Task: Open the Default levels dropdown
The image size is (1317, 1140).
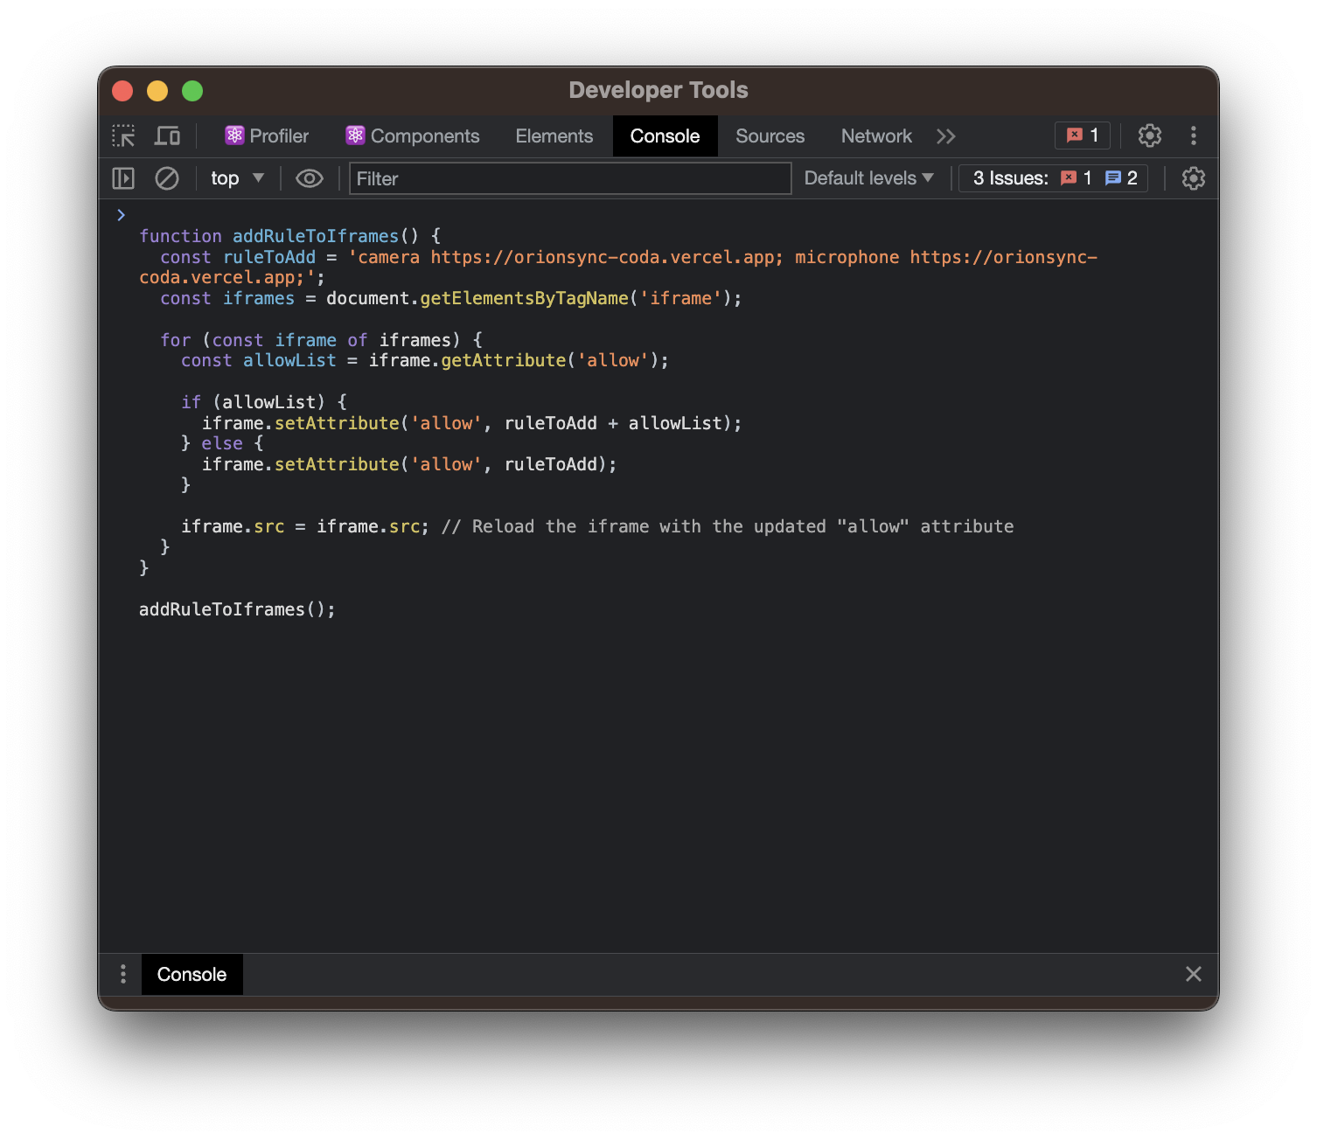Action: 868,178
